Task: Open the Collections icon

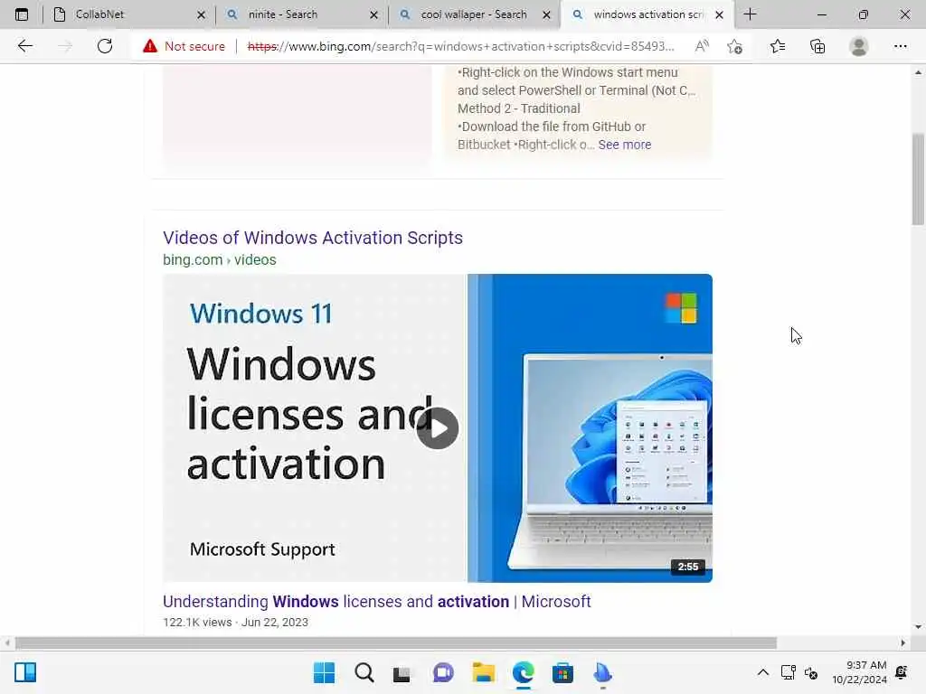Action: 817,46
